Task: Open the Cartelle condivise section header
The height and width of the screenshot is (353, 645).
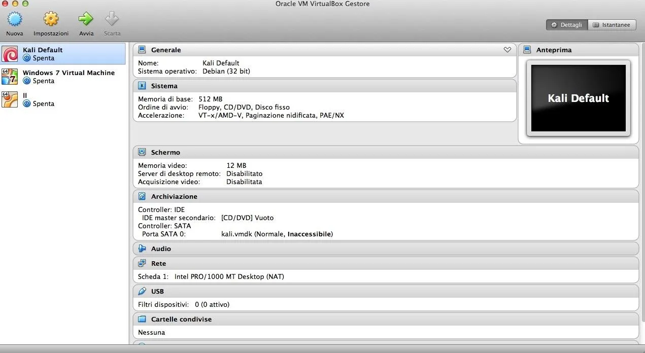Action: click(x=181, y=319)
